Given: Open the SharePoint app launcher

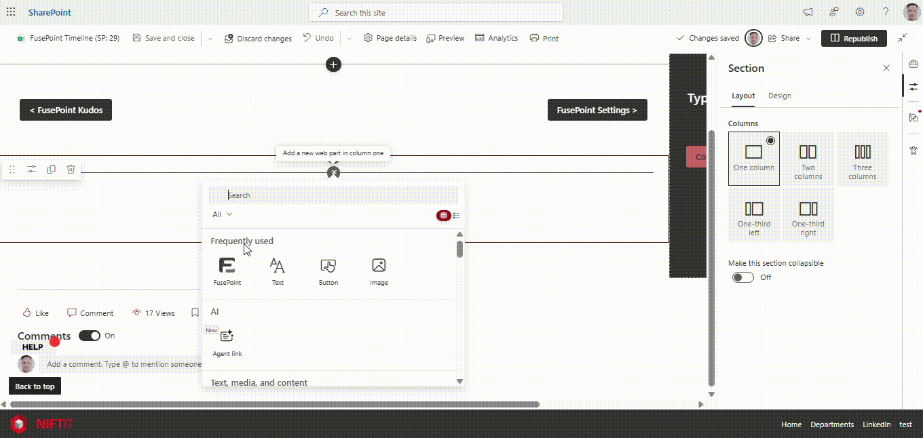Looking at the screenshot, I should (x=11, y=12).
